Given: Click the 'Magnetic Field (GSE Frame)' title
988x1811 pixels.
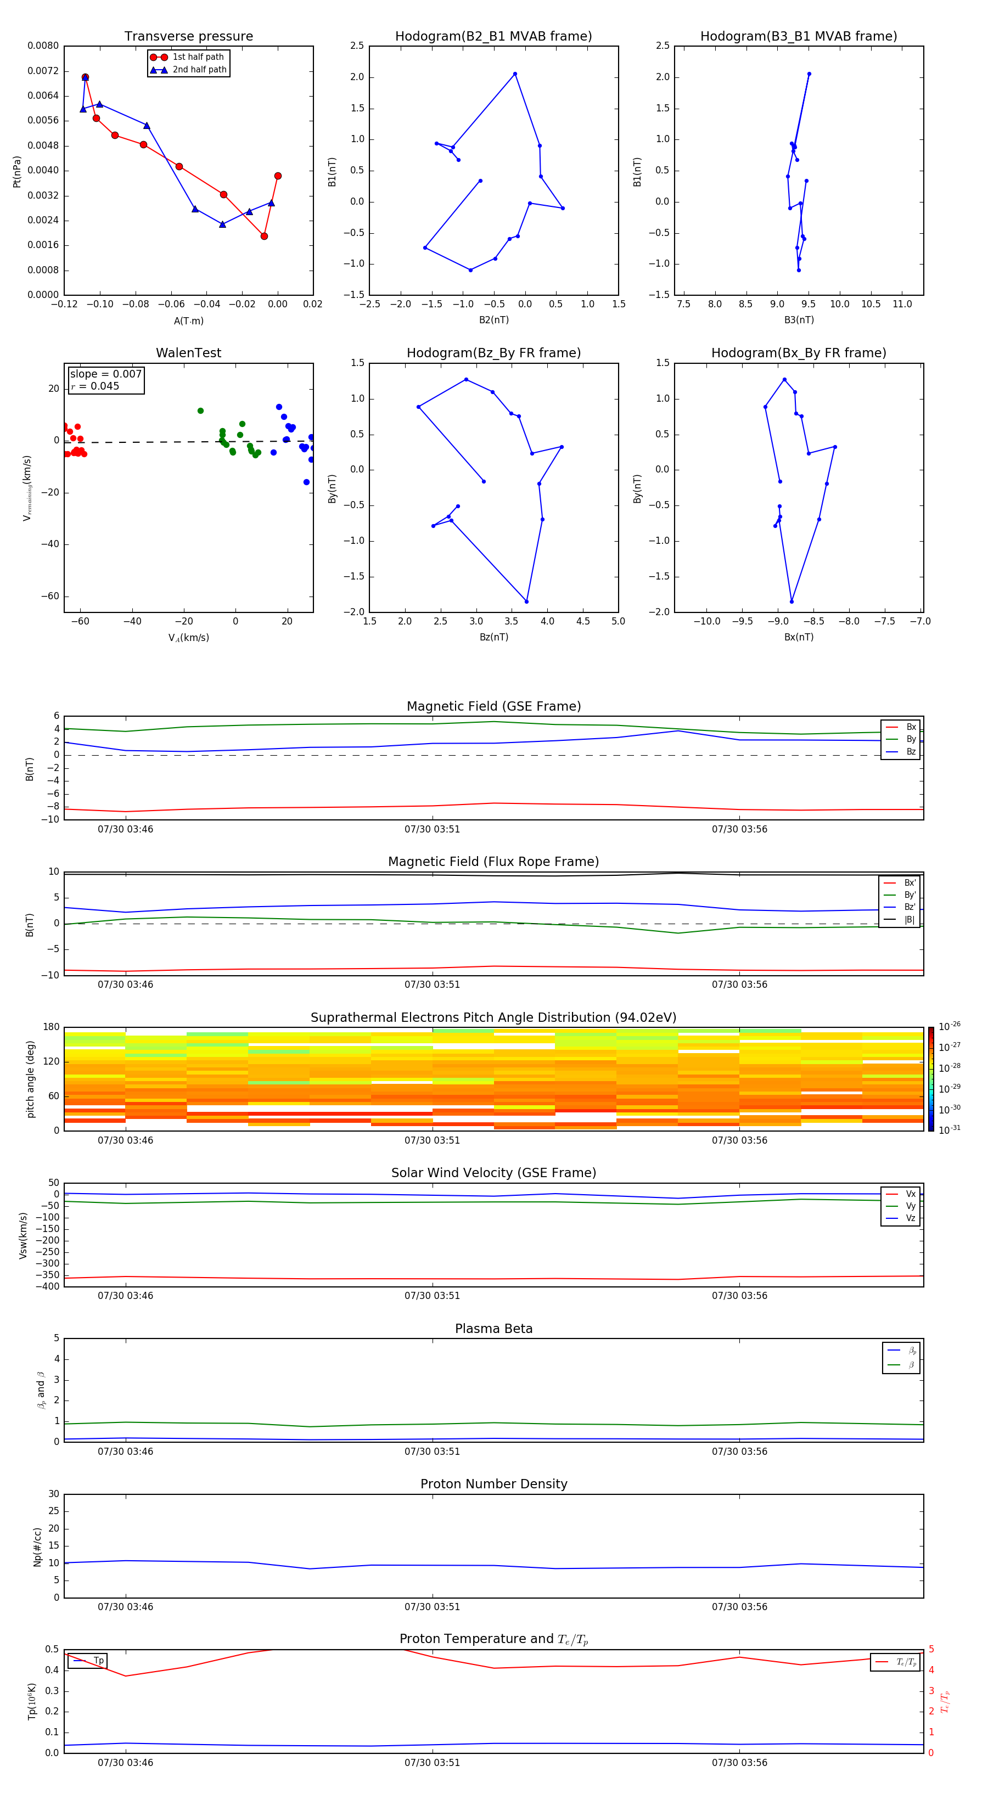Looking at the screenshot, I should coord(493,706).
